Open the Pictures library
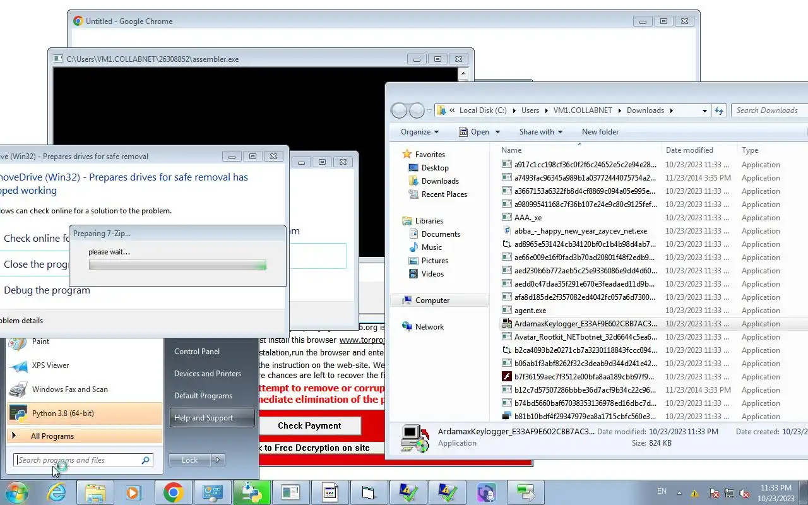Viewport: 808px width, 505px height. pos(435,261)
